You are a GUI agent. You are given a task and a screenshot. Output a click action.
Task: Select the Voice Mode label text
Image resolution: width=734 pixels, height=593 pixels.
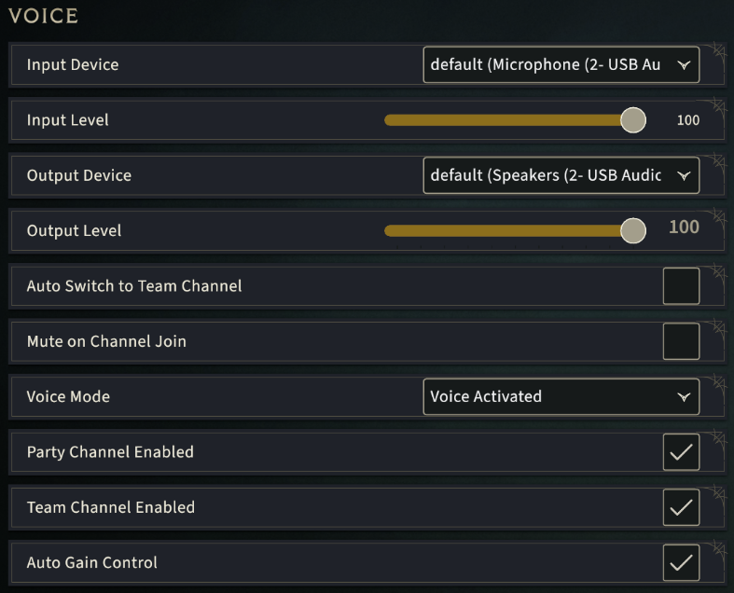68,396
